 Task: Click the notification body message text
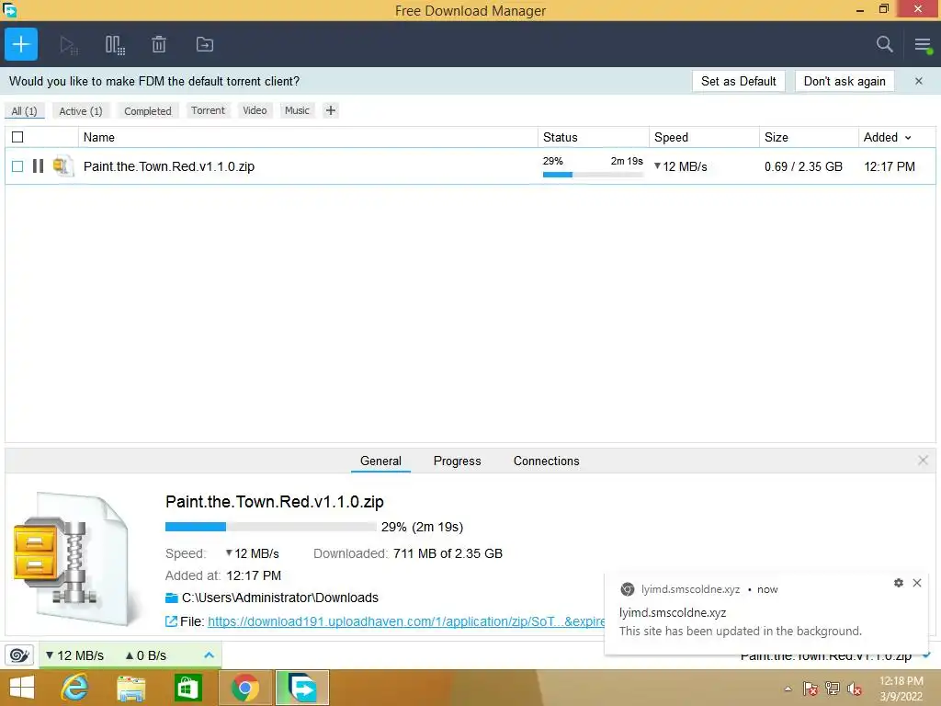(740, 631)
